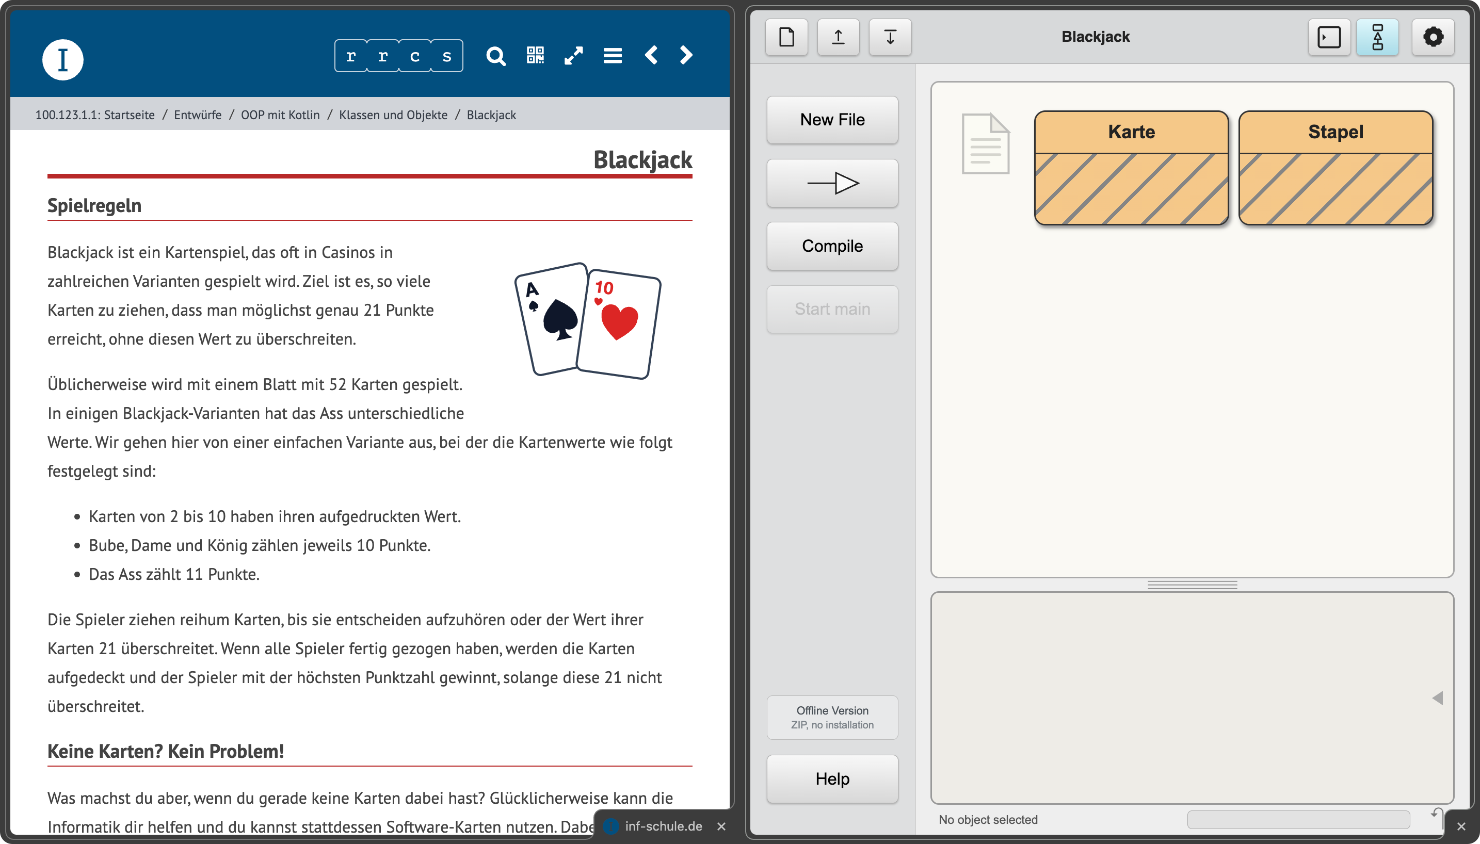Toggle the class diagram view icon
Viewport: 1480px width, 844px height.
click(1377, 37)
